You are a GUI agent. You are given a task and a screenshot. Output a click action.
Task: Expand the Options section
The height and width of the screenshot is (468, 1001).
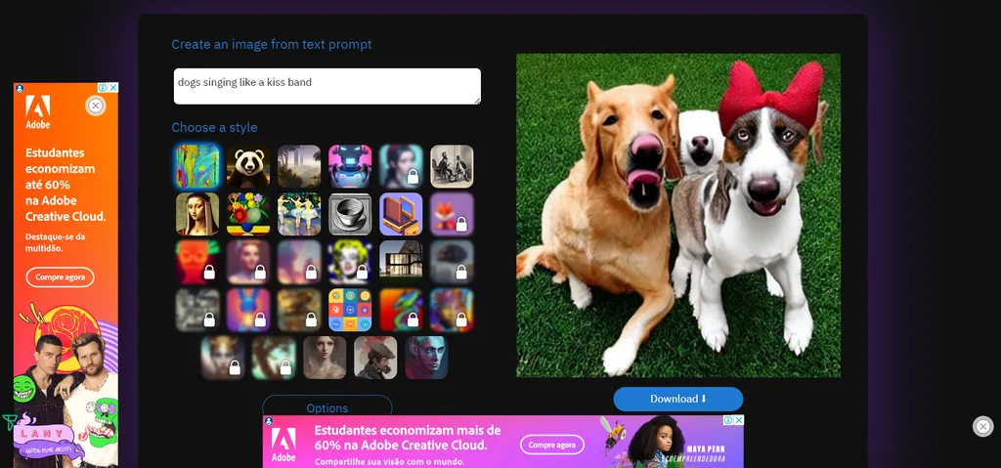pos(326,407)
